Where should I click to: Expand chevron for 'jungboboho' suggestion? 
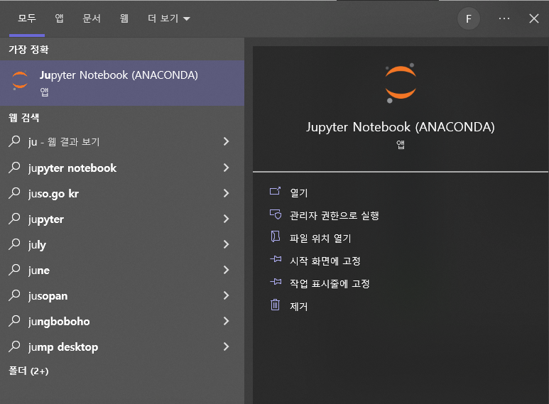point(226,321)
